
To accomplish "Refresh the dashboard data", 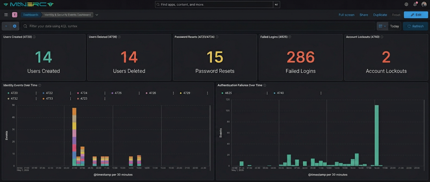I will [415, 26].
